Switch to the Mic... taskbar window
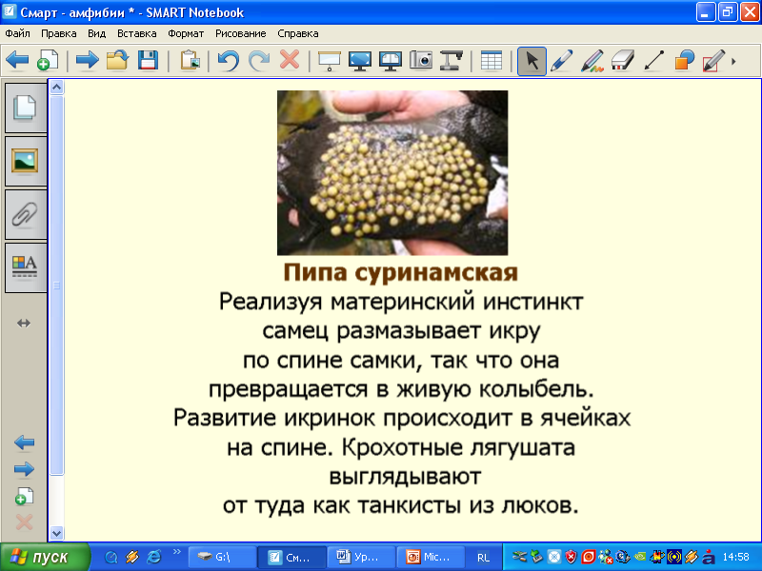Screen dimensions: 762x571 tap(431, 558)
